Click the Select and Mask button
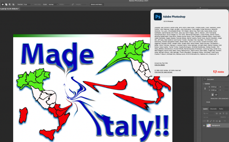Viewport: 229px width, 142px height. click(x=97, y=5)
